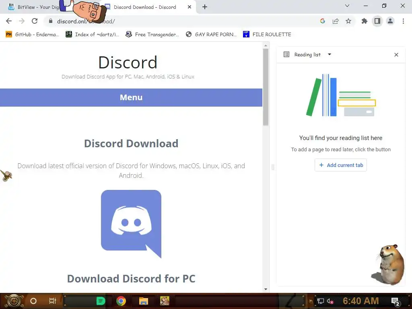Open the steampunk Start button

[x=14, y=301]
